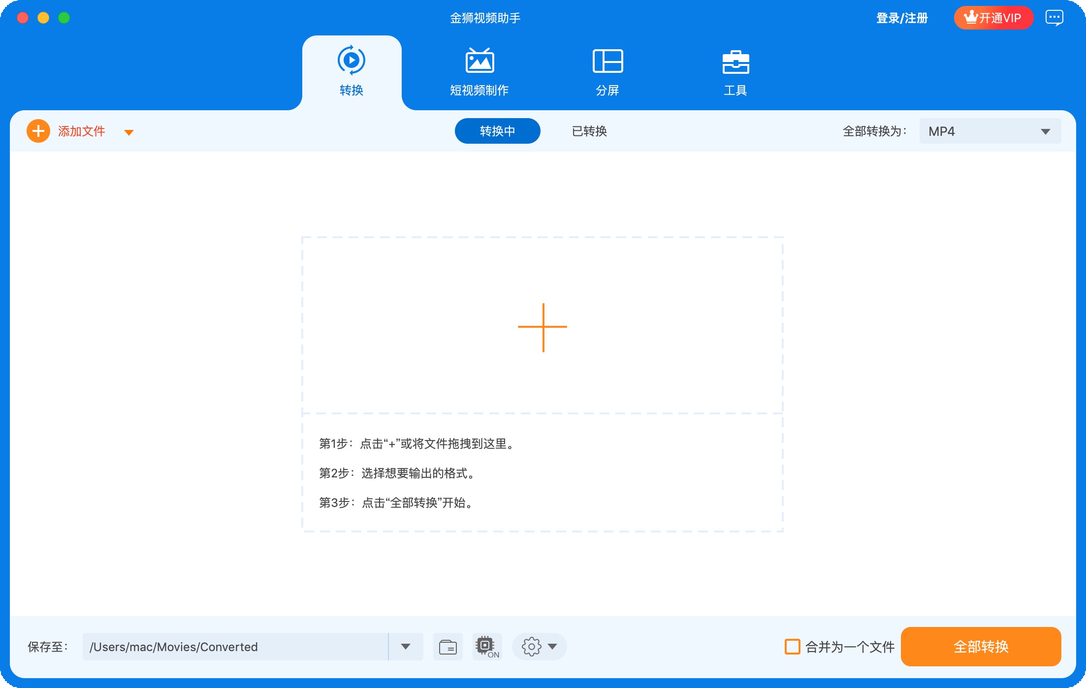Select the 转换中 converting tab
This screenshot has height=688, width=1086.
(497, 131)
